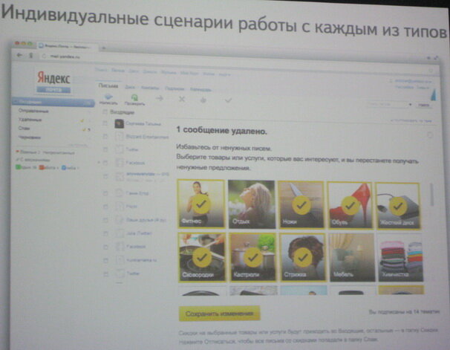Click the forward arrow toolbar icon
The image size is (450, 350).
click(x=159, y=99)
